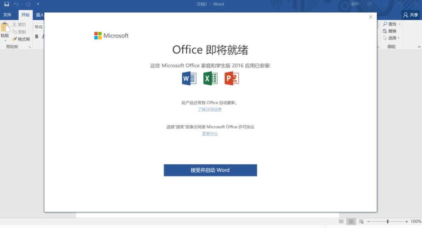Image resolution: width=422 pixels, height=228 pixels.
Task: Click the zoom slider handle
Action: pos(388,221)
